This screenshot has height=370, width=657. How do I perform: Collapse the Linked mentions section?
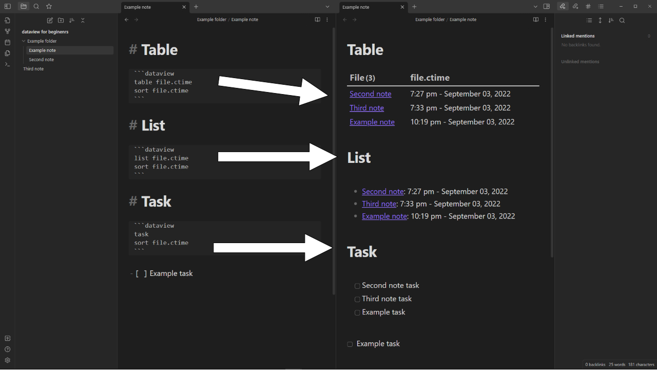[x=577, y=36]
